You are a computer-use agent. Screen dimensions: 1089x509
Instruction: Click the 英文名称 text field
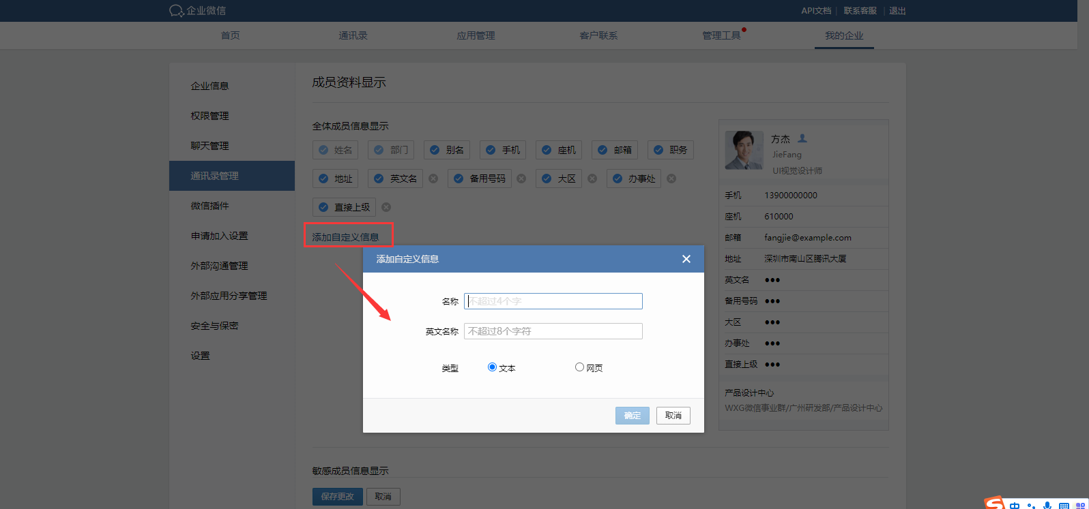click(x=553, y=331)
